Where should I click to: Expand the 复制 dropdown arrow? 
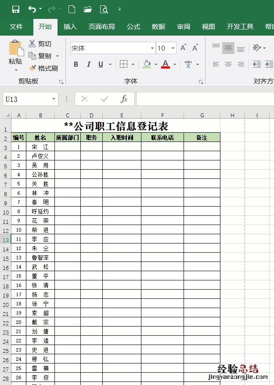point(58,56)
